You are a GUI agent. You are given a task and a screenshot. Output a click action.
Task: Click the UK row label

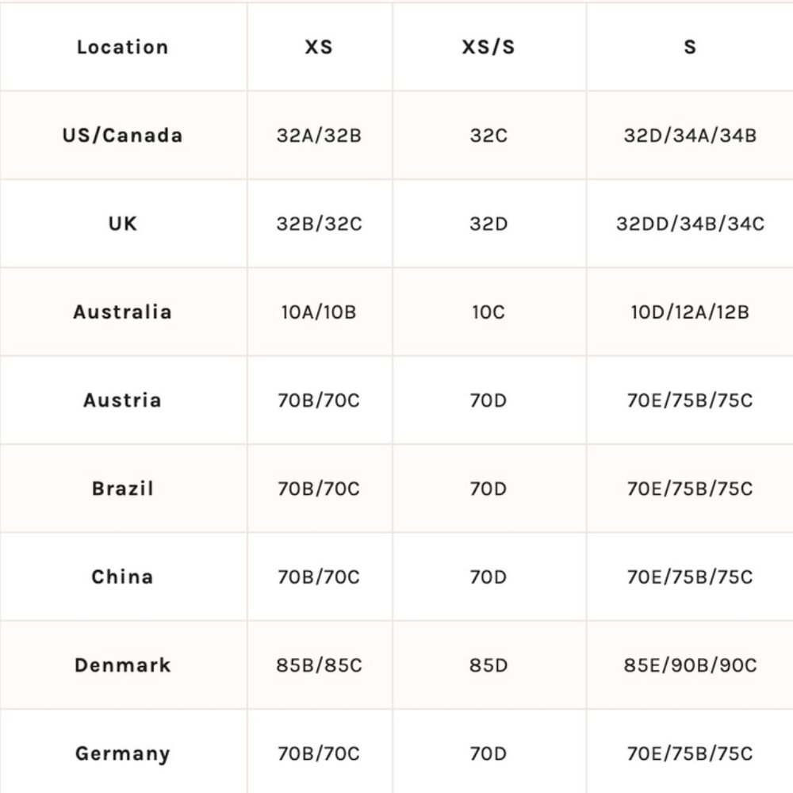[x=122, y=224]
